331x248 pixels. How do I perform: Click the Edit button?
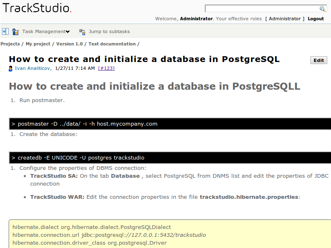tap(319, 60)
